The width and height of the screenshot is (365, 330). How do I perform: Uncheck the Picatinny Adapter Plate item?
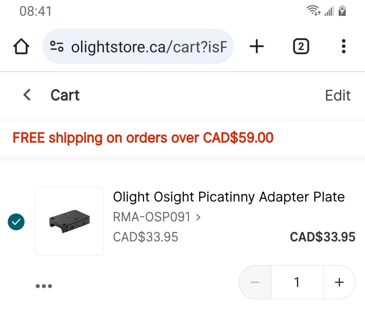(16, 222)
